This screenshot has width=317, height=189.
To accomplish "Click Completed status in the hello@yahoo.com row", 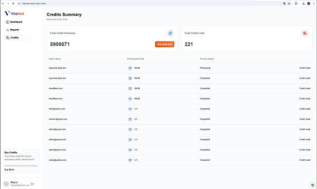I will click(205, 109).
